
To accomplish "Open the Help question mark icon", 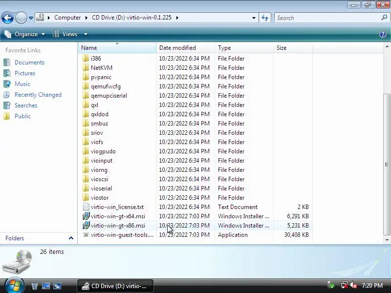I will (x=383, y=34).
